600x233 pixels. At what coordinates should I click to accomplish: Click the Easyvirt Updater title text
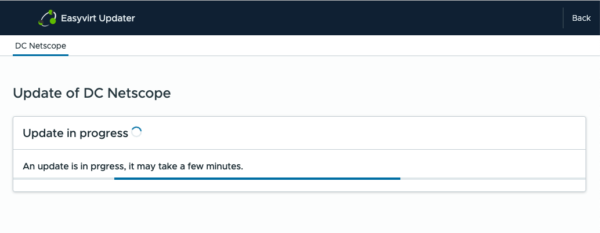point(97,18)
